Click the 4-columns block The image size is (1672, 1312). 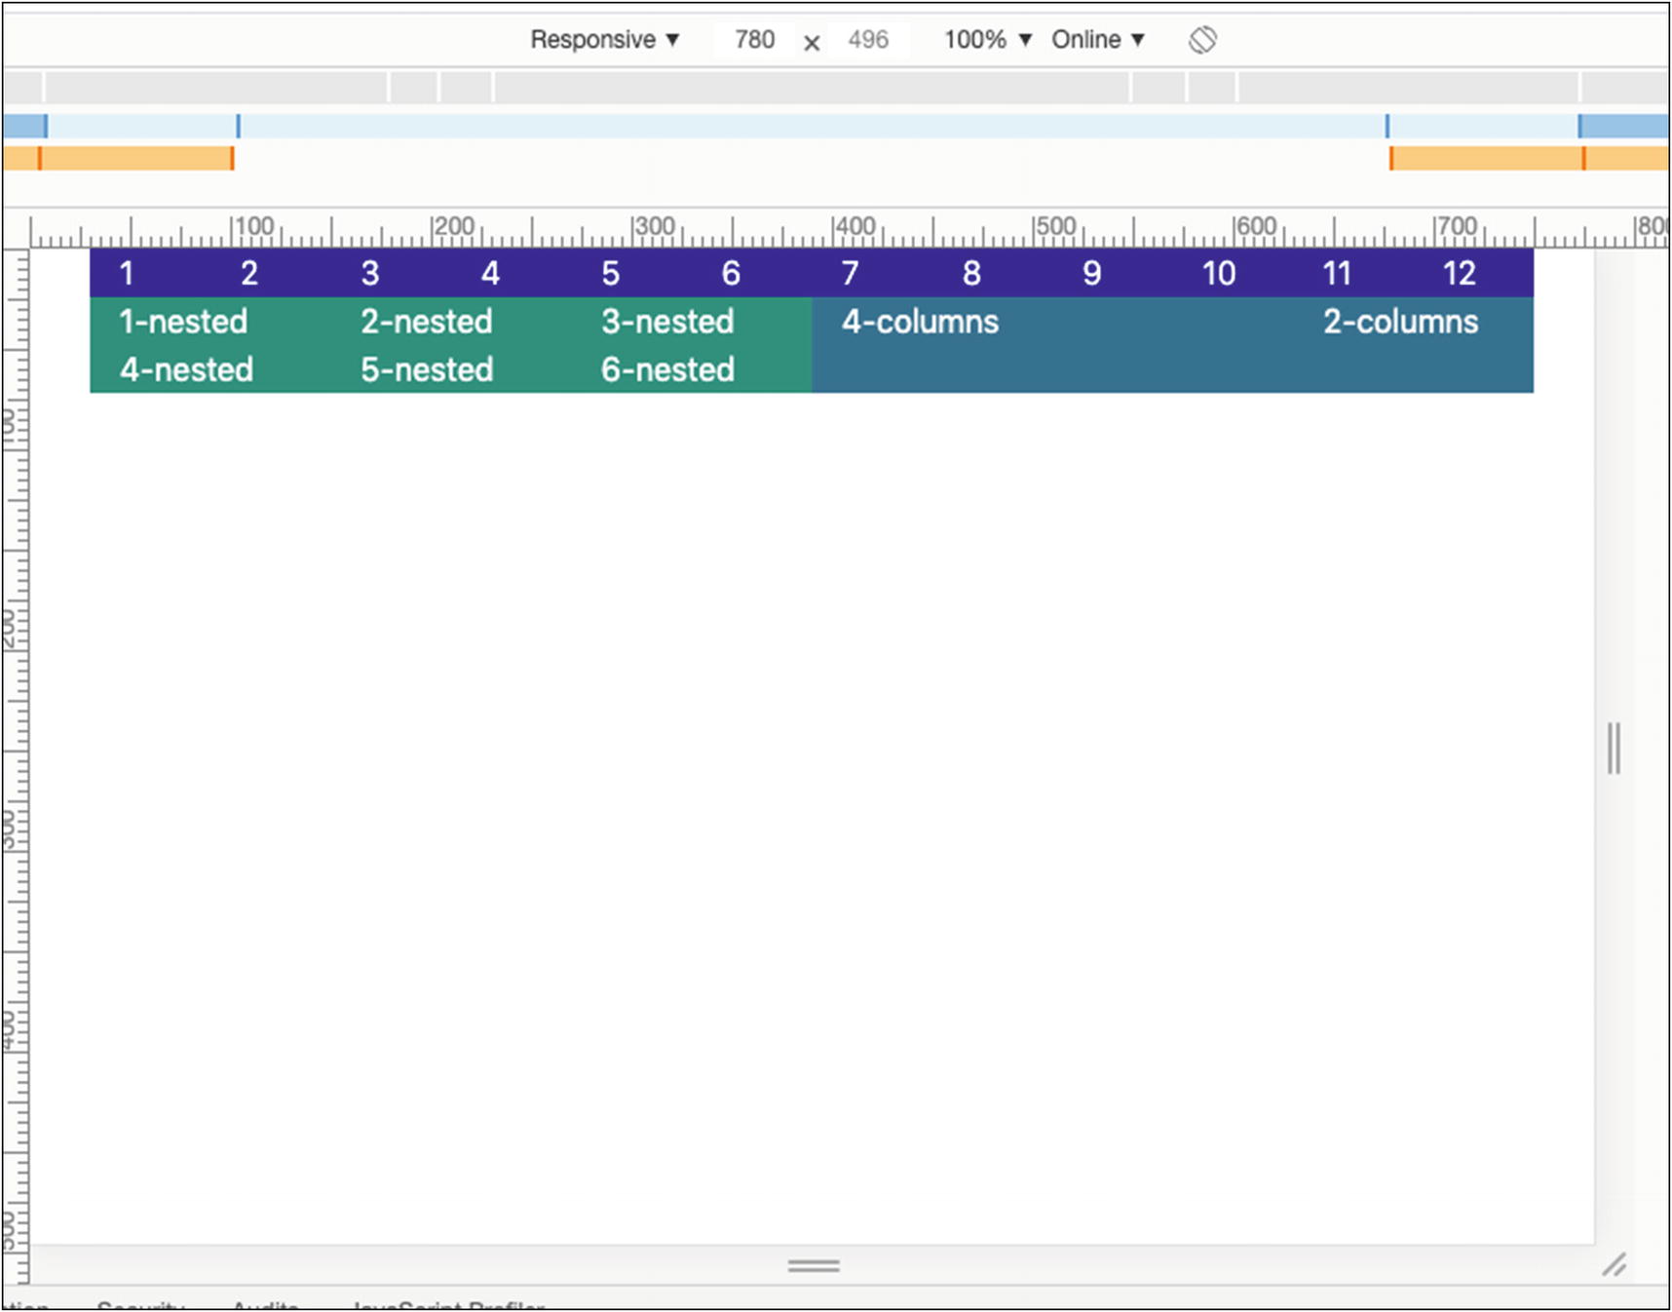[x=920, y=322]
